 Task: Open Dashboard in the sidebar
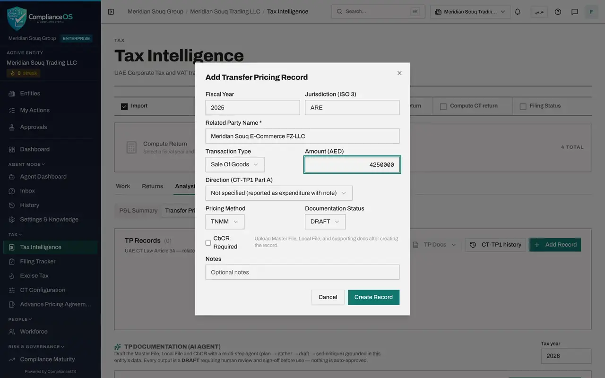[50, 149]
